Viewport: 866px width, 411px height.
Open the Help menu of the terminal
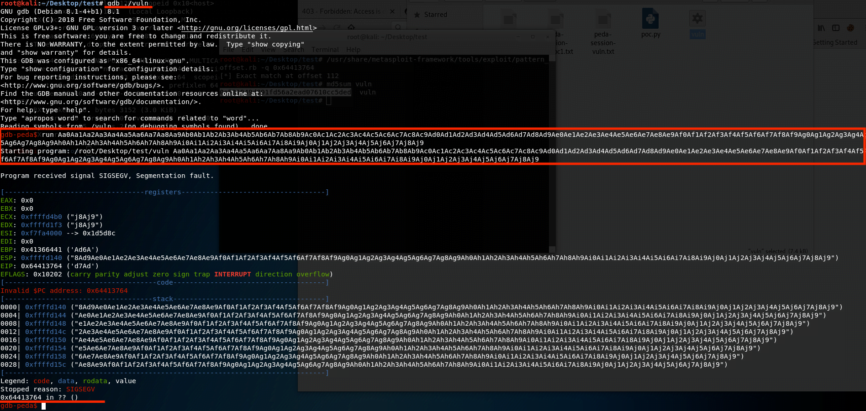point(353,50)
